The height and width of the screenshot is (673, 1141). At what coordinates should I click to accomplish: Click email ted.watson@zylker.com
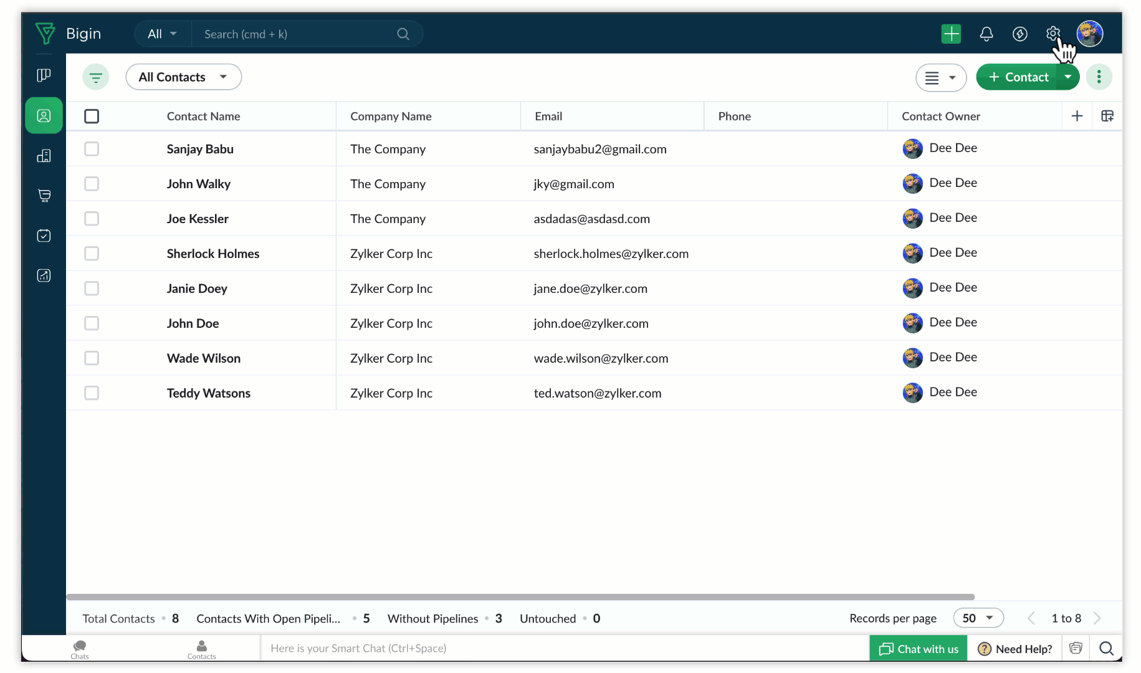598,393
